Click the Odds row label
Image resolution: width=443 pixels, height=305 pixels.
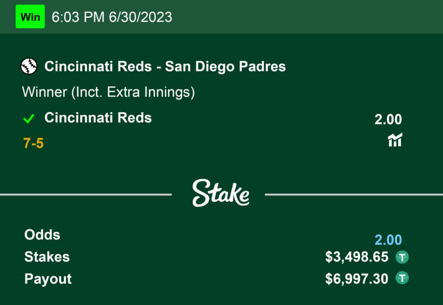(x=42, y=235)
